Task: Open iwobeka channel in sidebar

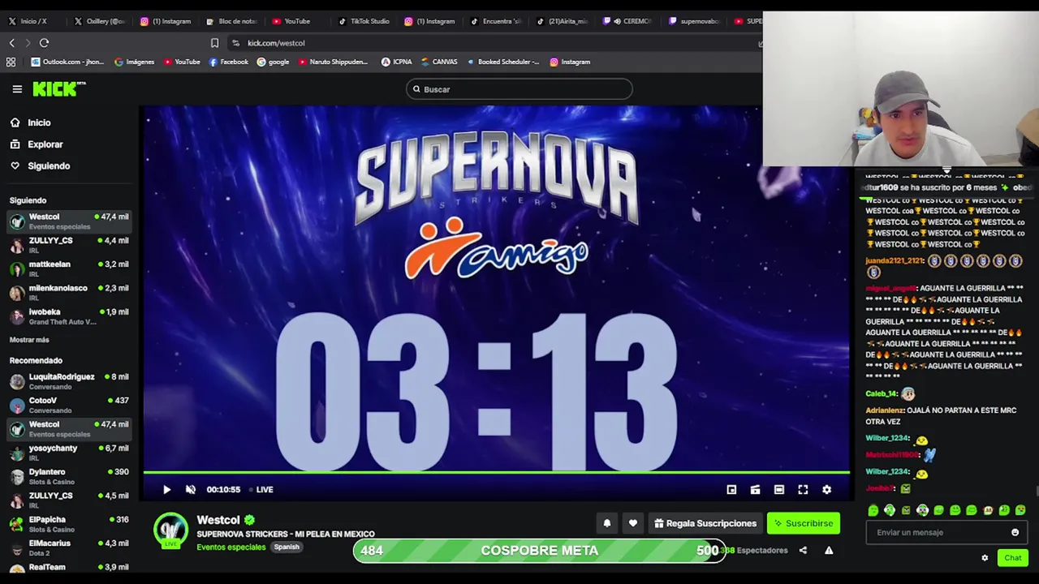Action: click(69, 316)
